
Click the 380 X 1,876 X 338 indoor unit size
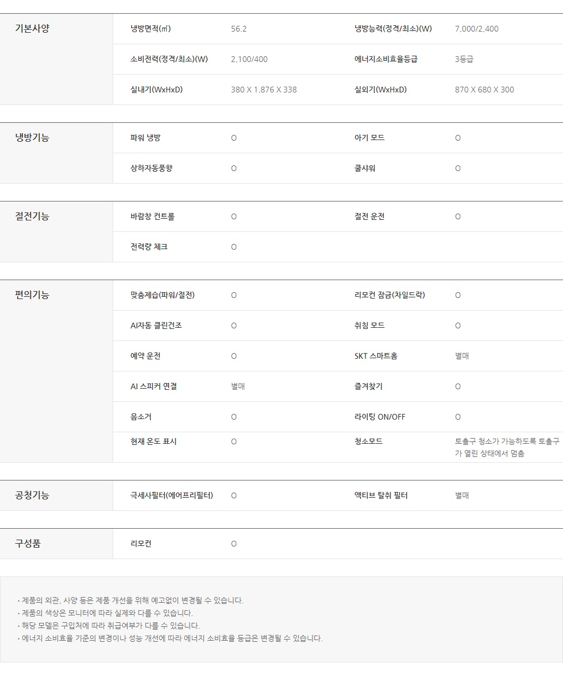(x=264, y=90)
